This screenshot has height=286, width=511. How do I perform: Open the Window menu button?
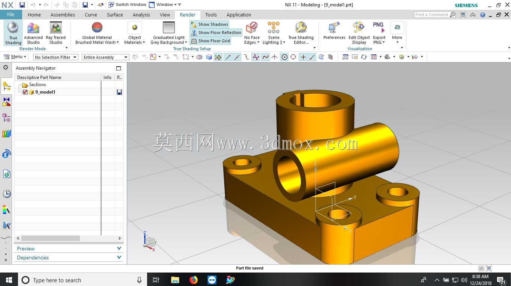[x=162, y=5]
